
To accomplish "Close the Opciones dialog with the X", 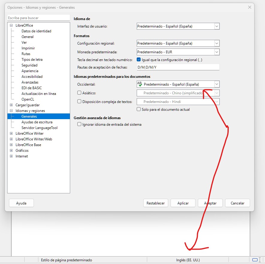I will pyautogui.click(x=249, y=7).
